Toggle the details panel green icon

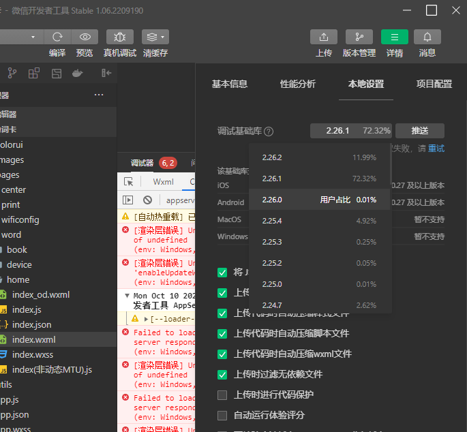[395, 37]
